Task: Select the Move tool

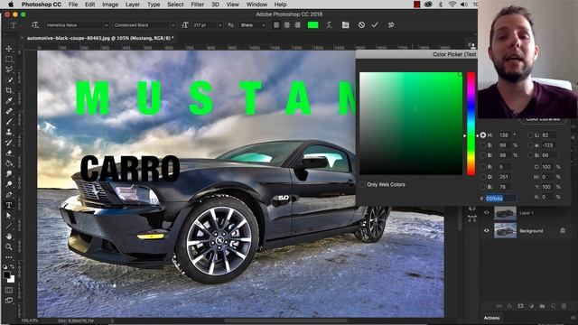Action: (9, 49)
